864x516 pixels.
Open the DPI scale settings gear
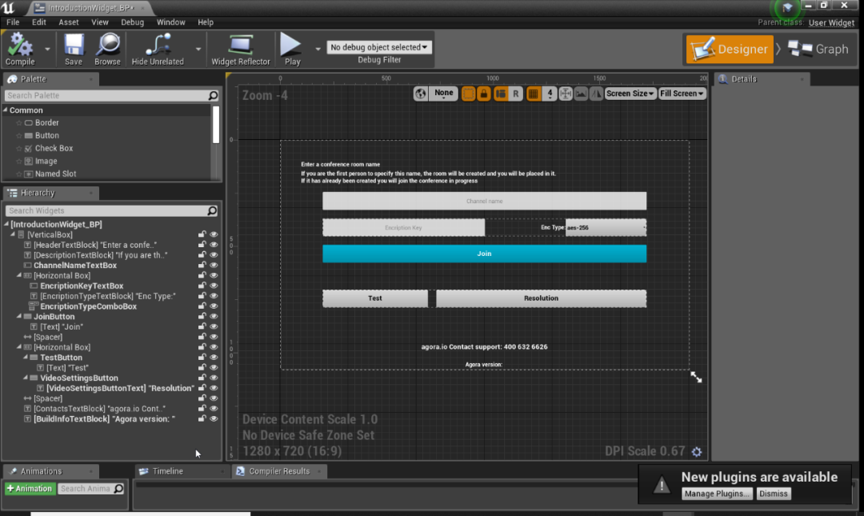click(x=697, y=452)
